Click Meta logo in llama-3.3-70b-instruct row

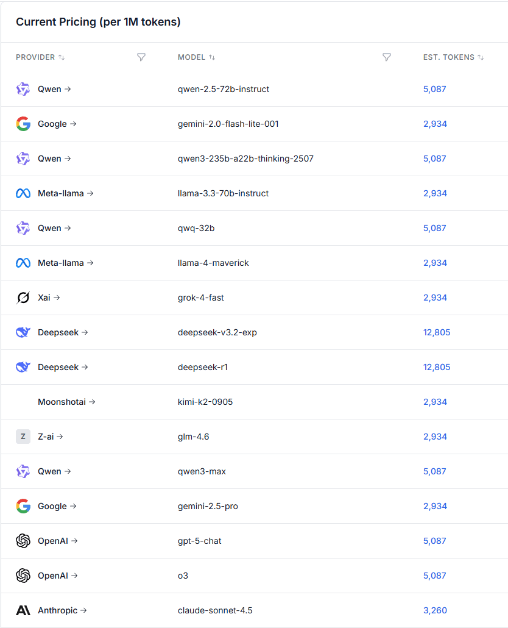coord(23,193)
